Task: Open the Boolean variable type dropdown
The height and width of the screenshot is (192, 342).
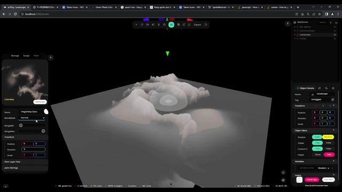Action: tap(324, 168)
